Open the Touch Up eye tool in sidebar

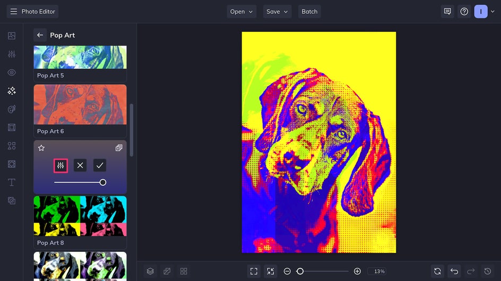click(12, 72)
